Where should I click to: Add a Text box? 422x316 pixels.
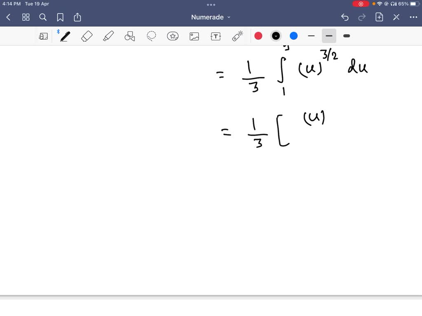[216, 36]
